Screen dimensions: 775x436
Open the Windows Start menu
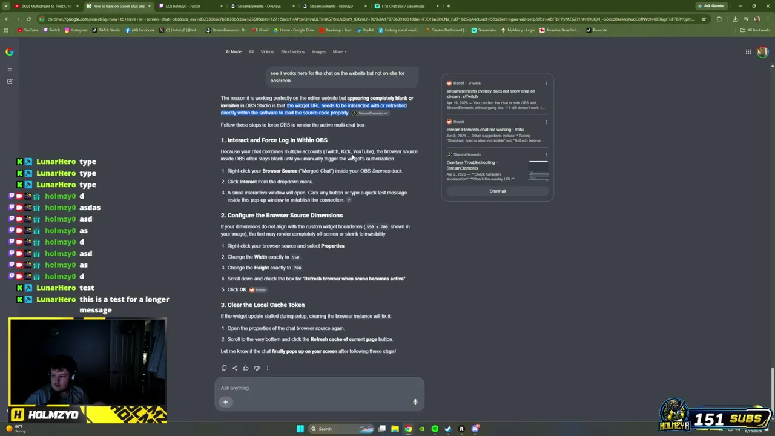tap(300, 429)
